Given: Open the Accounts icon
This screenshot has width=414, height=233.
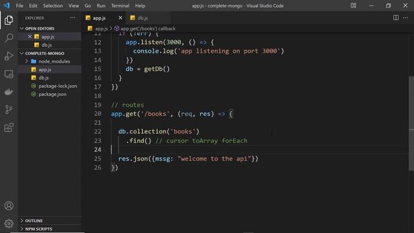Looking at the screenshot, I should (8, 206).
